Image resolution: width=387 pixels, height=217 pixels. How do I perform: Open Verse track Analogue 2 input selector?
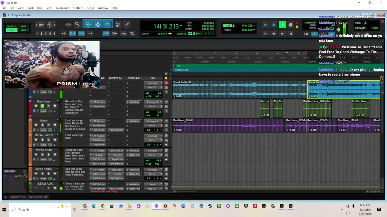[153, 121]
